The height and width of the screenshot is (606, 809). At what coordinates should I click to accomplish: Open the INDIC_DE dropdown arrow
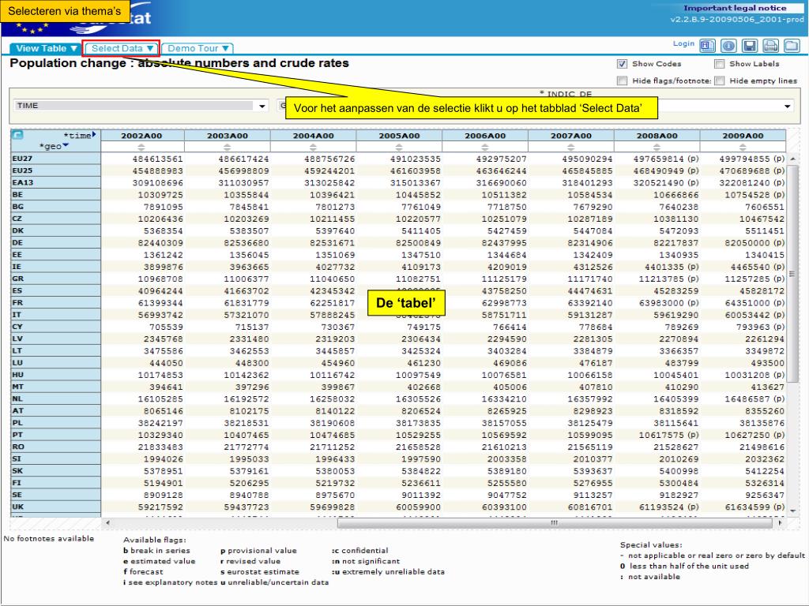tap(788, 106)
